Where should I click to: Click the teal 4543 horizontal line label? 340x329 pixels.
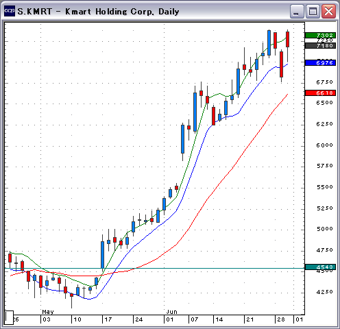[320, 267]
